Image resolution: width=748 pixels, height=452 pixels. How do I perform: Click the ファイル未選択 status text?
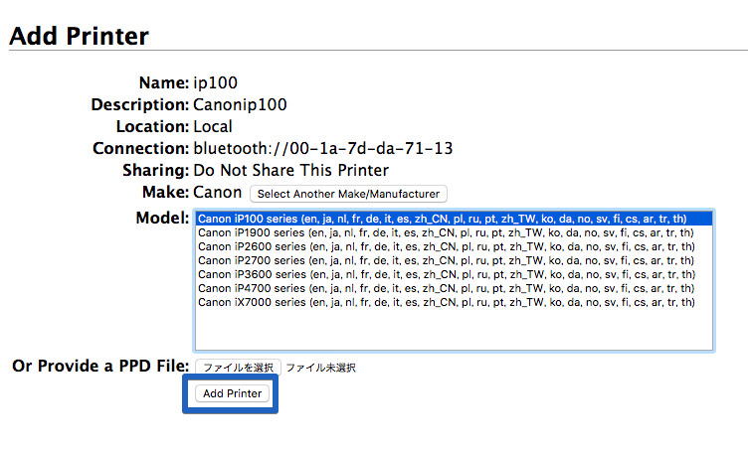320,368
